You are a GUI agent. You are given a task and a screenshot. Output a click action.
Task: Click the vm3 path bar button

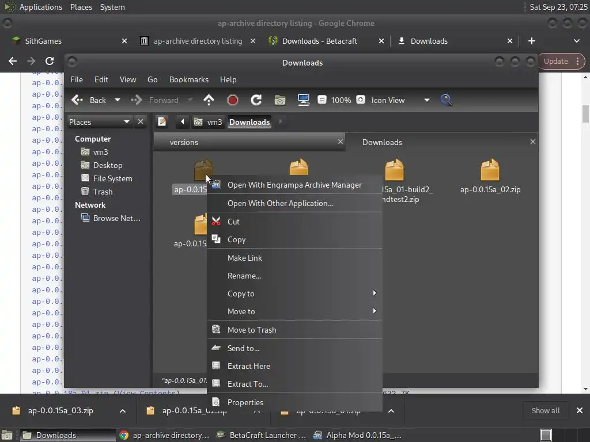click(208, 122)
